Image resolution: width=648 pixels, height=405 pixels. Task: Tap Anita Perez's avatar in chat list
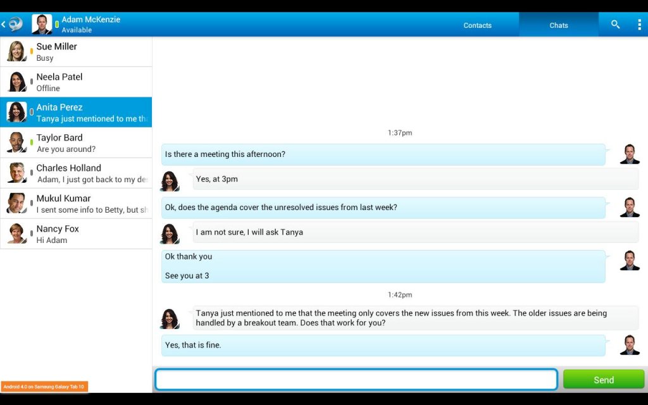(17, 112)
